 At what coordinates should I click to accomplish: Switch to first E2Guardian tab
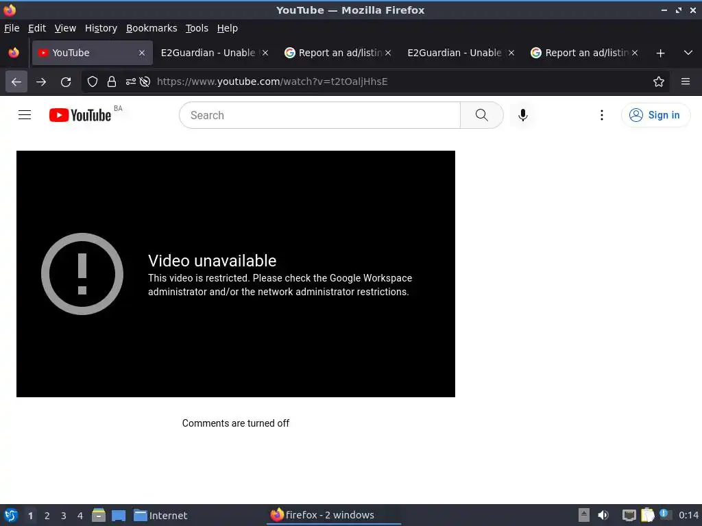pos(208,53)
